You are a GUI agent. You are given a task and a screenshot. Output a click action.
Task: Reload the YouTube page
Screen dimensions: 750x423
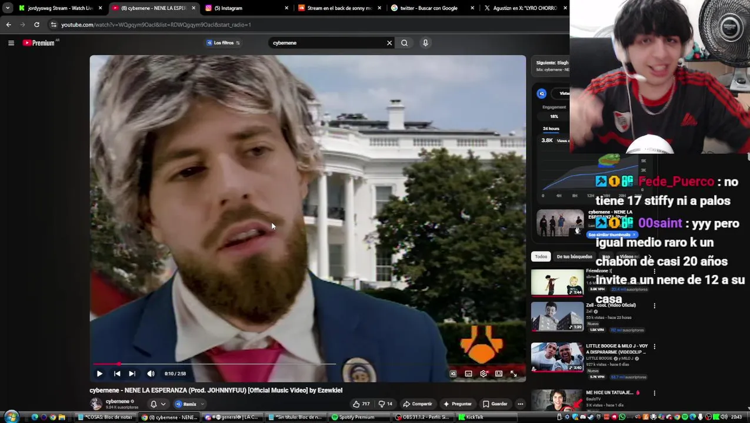[36, 25]
